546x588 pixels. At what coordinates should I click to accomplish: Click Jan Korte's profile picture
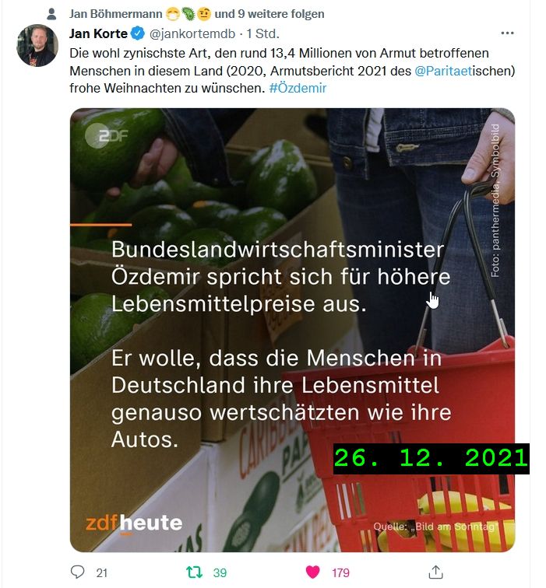(37, 45)
